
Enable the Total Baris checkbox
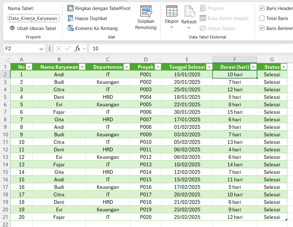coord(262,18)
